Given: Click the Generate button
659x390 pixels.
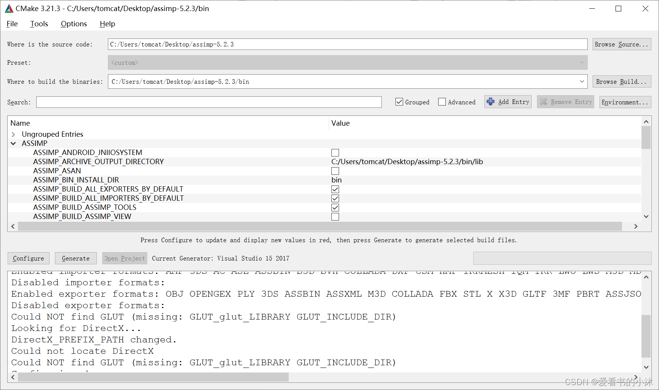Looking at the screenshot, I should tap(76, 258).
